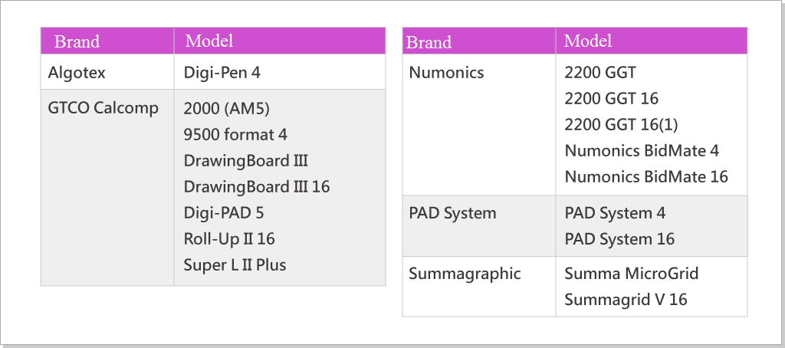785x348 pixels.
Task: Select the Roll-Up II 16 model
Action: 229,238
